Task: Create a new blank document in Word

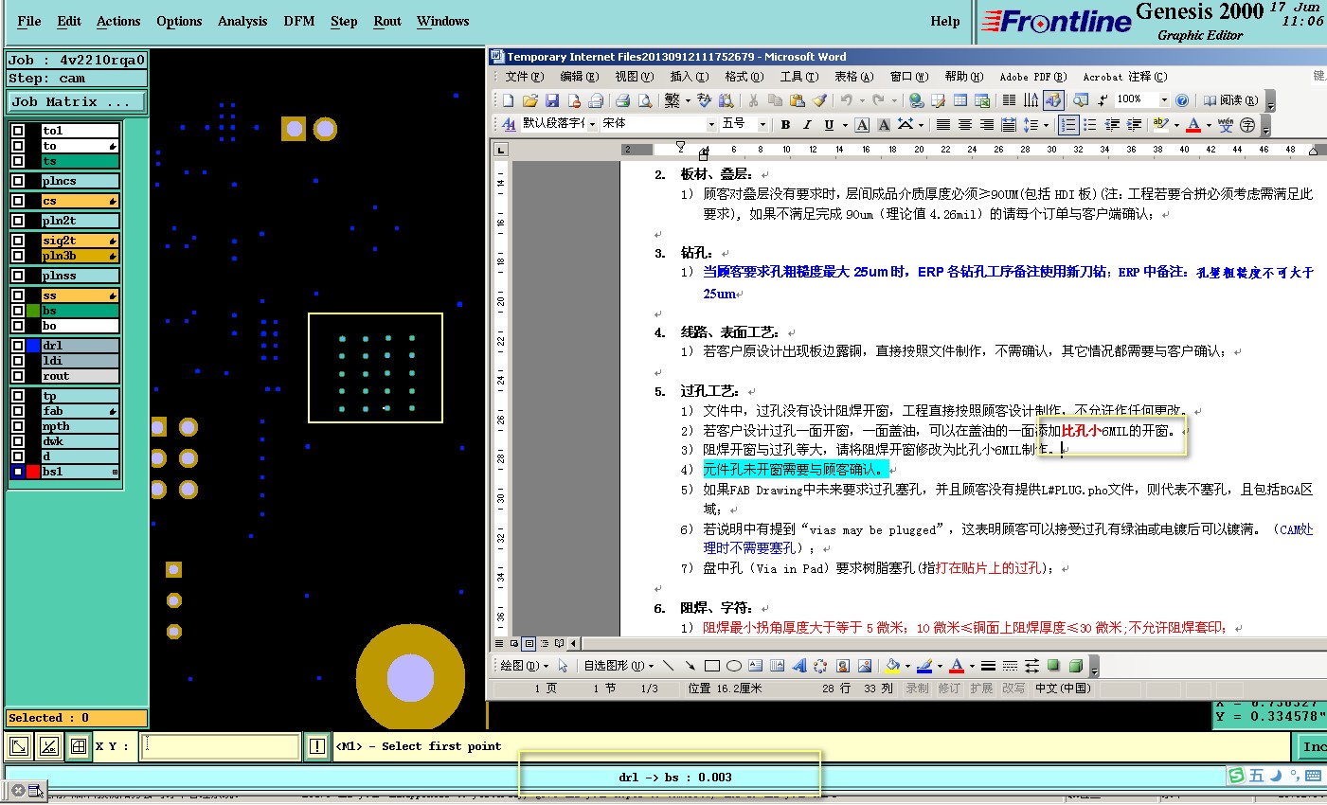Action: coord(509,100)
